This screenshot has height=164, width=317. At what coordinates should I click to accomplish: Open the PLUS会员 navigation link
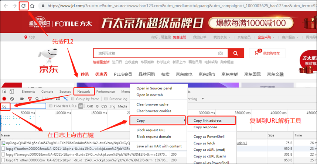tap(123, 74)
